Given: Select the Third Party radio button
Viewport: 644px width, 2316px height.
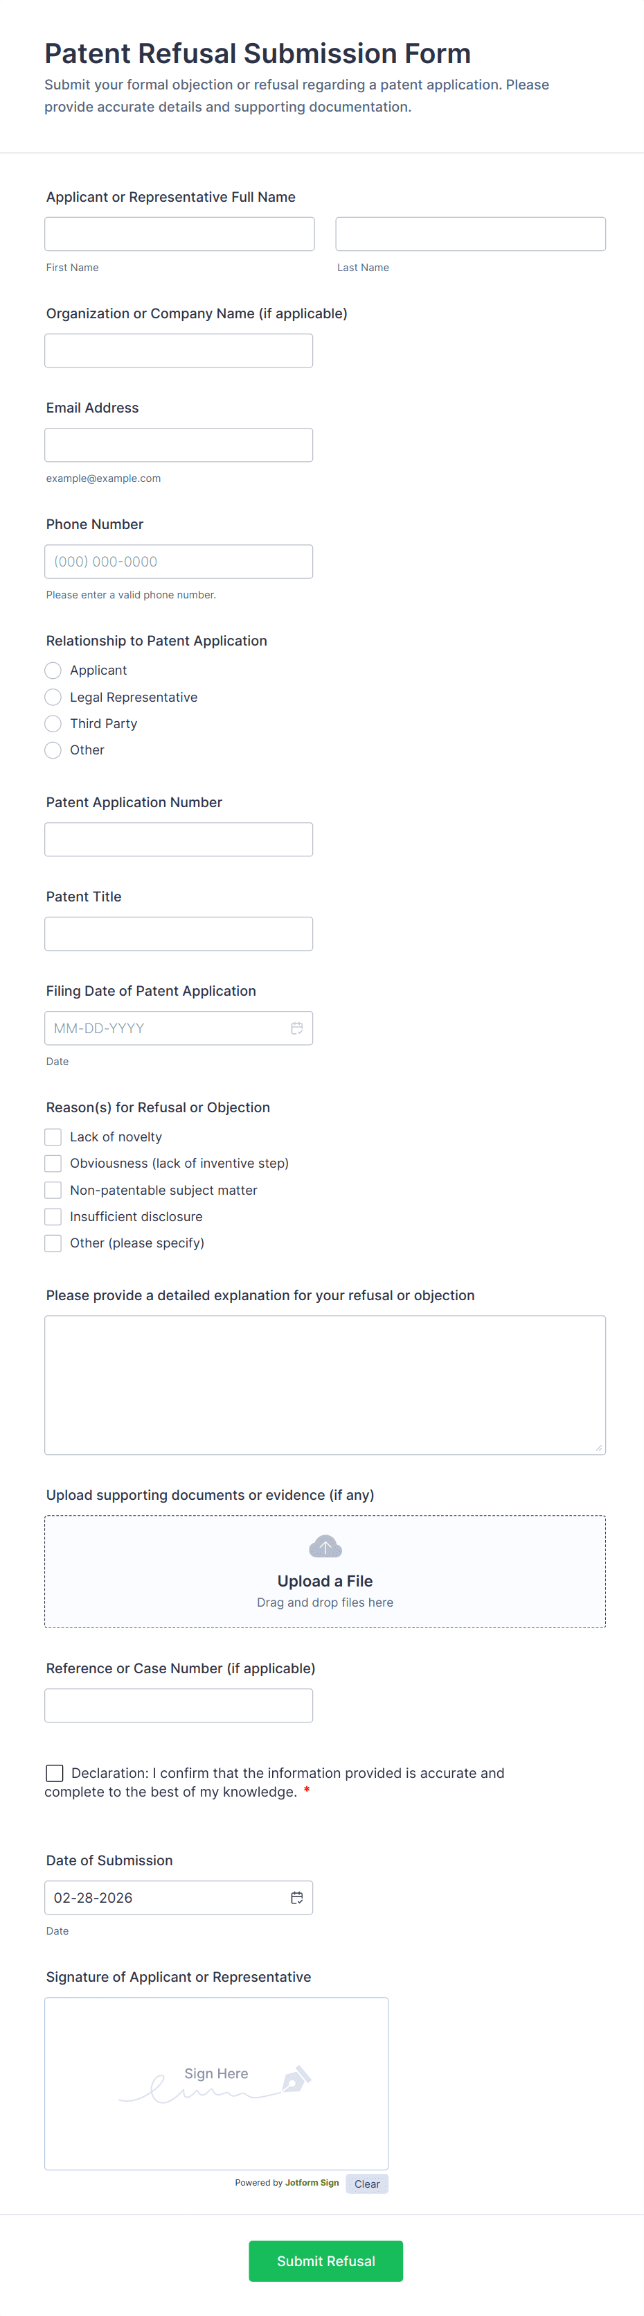Looking at the screenshot, I should click(53, 724).
